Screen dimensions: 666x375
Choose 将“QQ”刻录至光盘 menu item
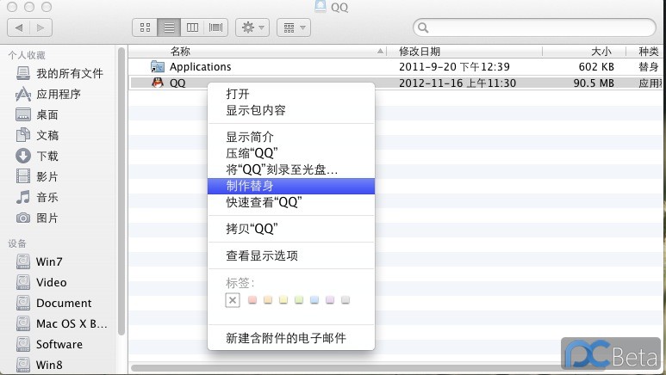pyautogui.click(x=291, y=169)
